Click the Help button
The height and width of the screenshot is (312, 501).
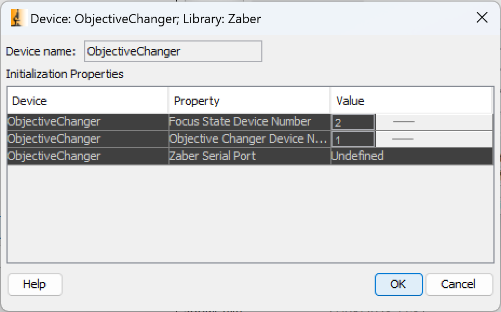coord(35,284)
